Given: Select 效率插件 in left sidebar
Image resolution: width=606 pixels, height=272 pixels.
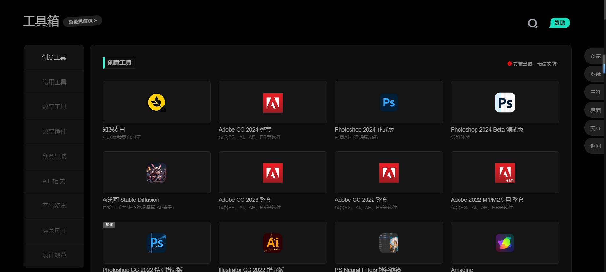Looking at the screenshot, I should coord(54,132).
